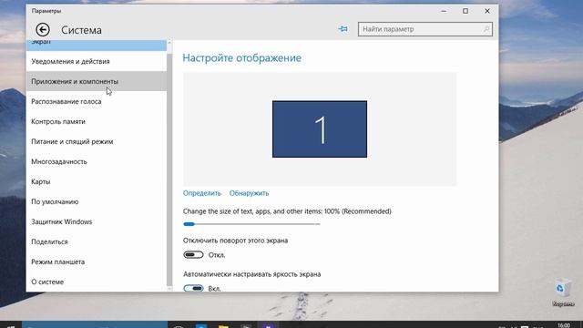Open 'Приложения и компоненты' section
This screenshot has width=583, height=328.
[x=97, y=81]
